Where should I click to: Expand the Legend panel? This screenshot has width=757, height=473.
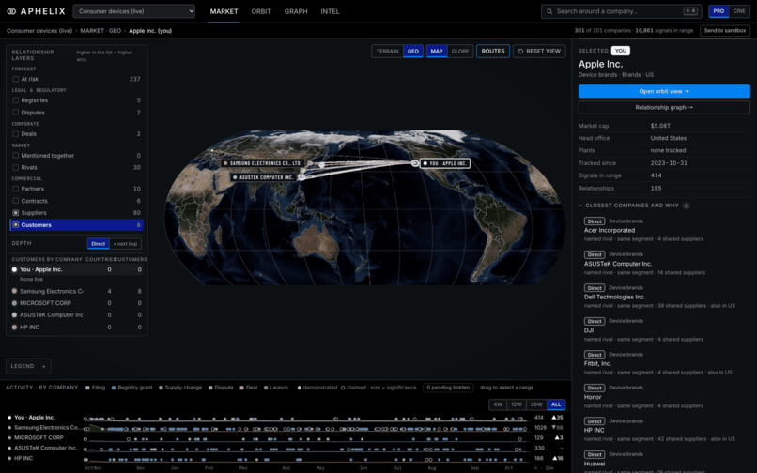click(28, 366)
